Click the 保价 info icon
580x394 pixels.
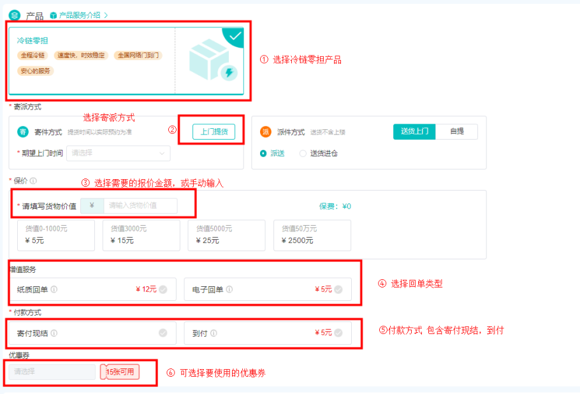pyautogui.click(x=33, y=180)
